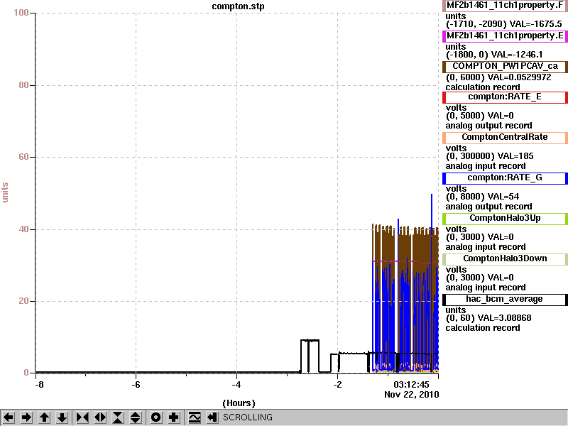Select the MF2b1461_11ch1property.E legend entry
Image resolution: width=568 pixels, height=426 pixels.
tap(505, 36)
